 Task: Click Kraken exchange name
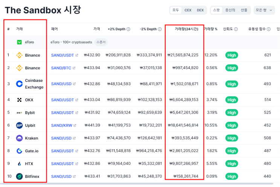pyautogui.click(x=31, y=138)
